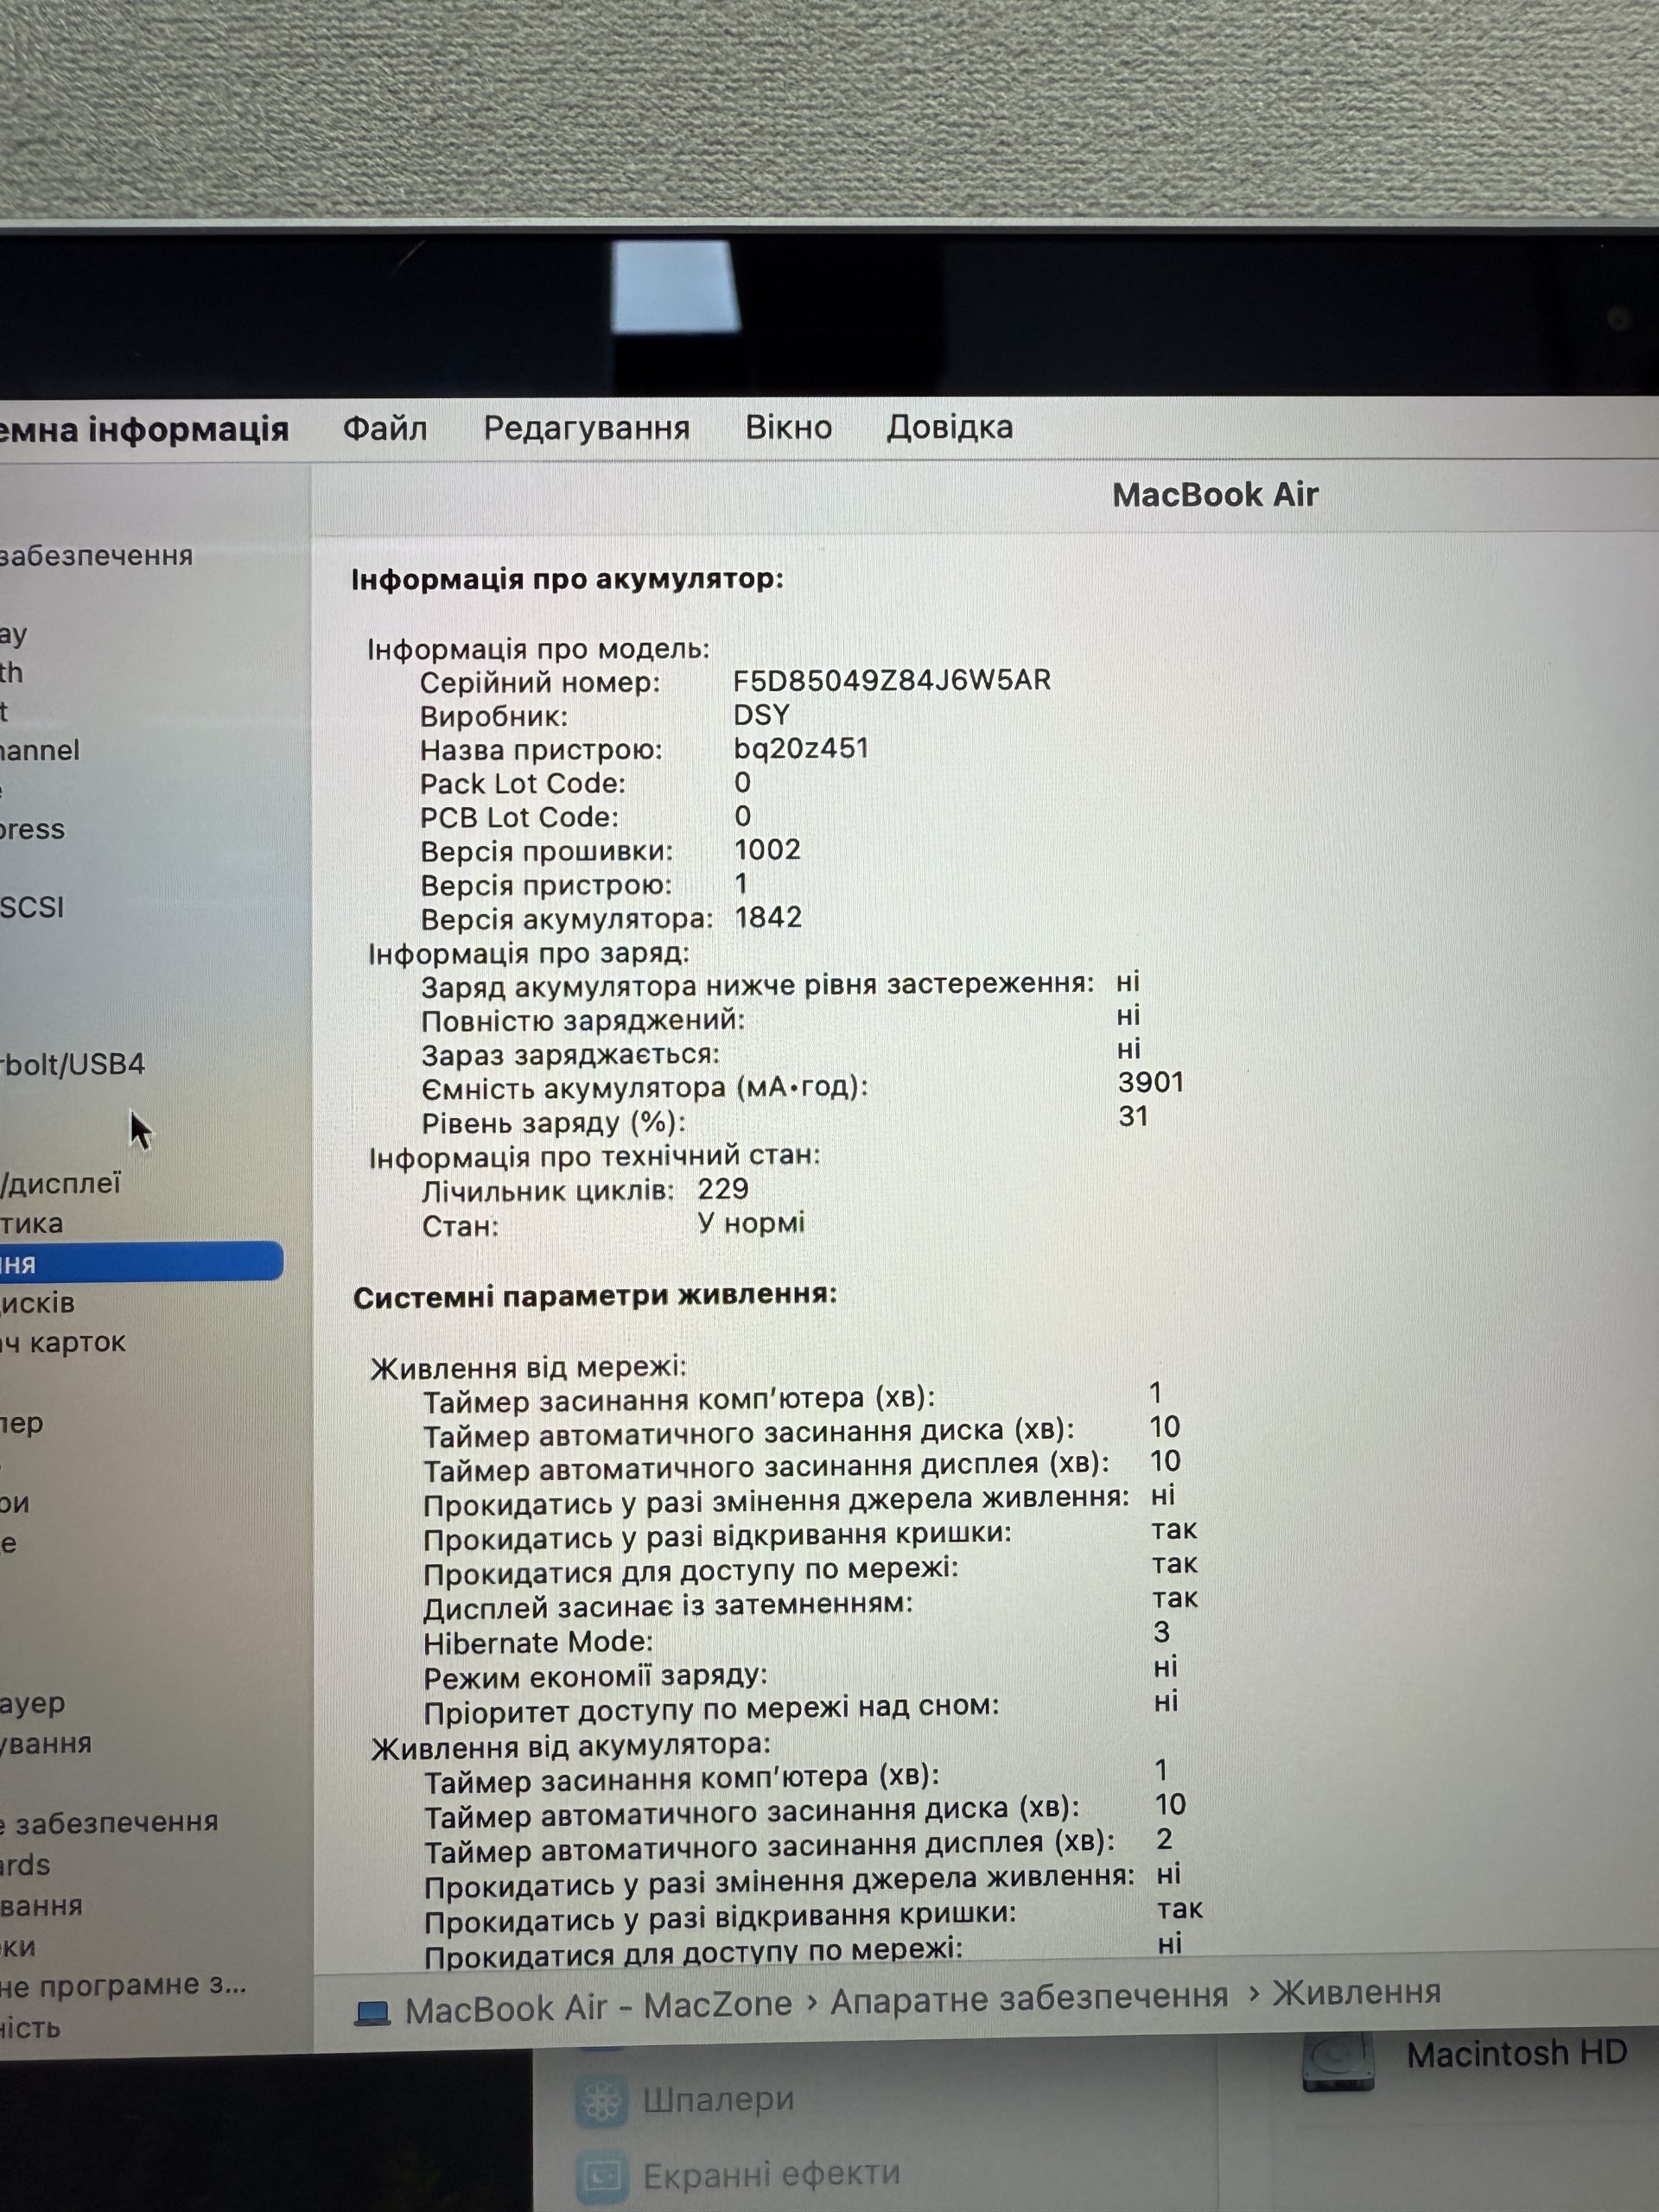The image size is (1659, 2212).
Task: Click the 'Зараз заряджається:' label
Action: [x=570, y=1056]
